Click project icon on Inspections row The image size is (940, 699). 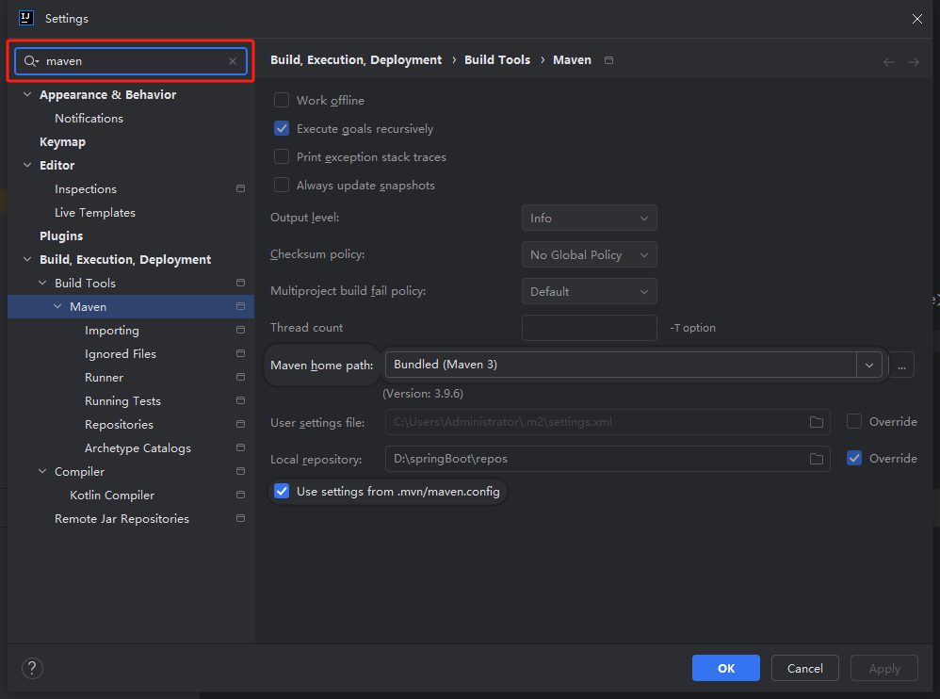point(240,188)
